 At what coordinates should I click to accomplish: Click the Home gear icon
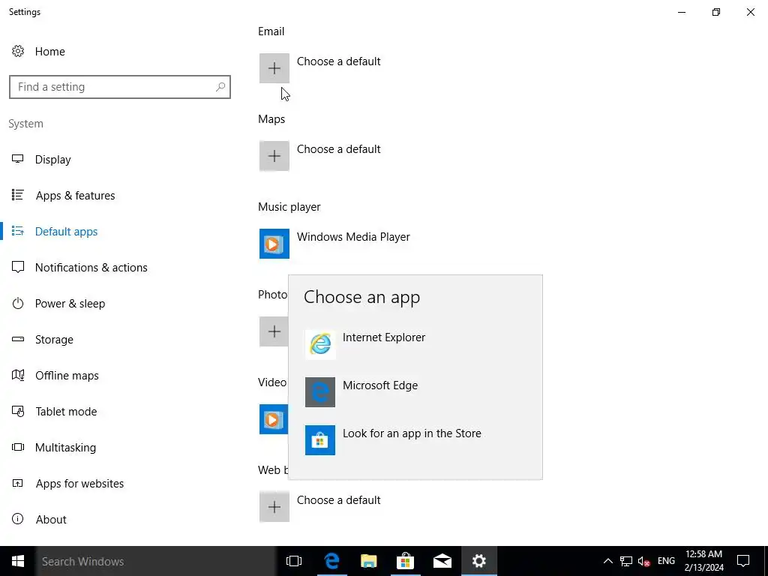(18, 51)
